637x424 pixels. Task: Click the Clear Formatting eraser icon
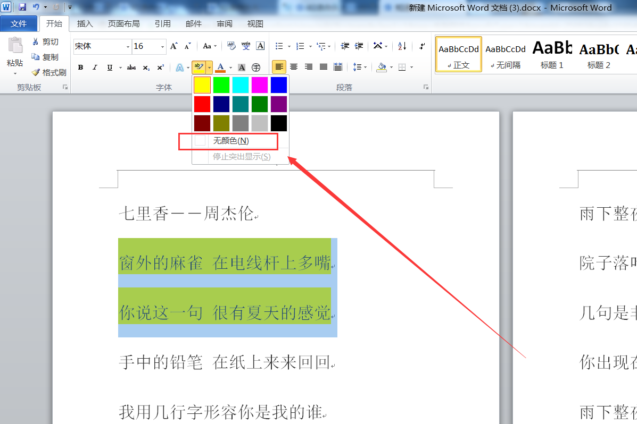231,46
